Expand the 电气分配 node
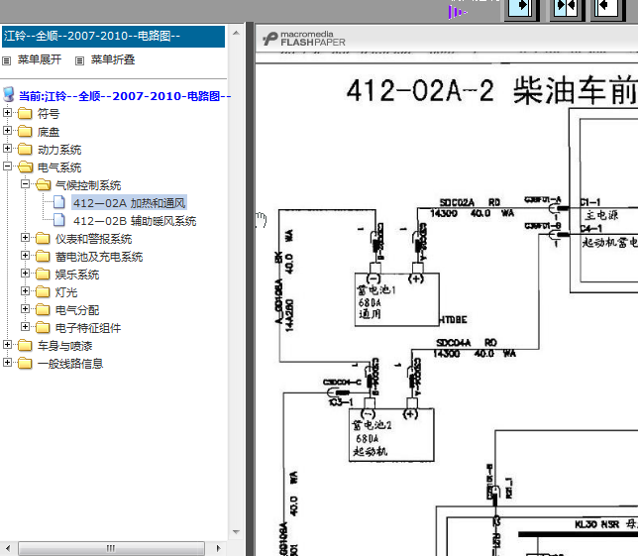638x556 pixels. tap(25, 309)
